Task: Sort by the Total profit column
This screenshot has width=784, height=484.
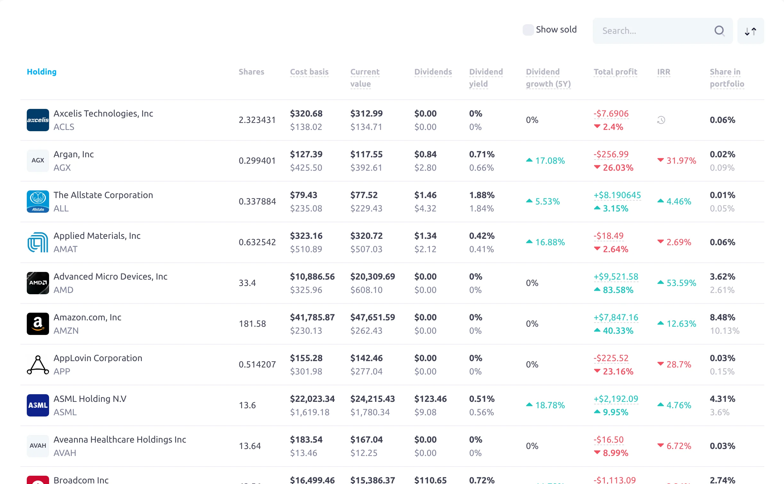Action: (615, 72)
